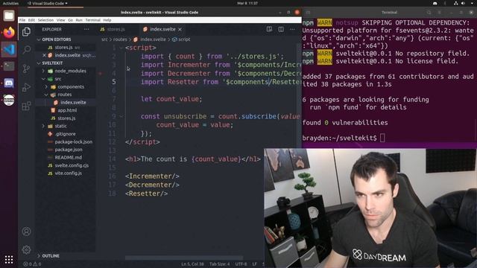Open the Visual Studio Code app menu
The height and width of the screenshot is (268, 477).
(48, 3)
